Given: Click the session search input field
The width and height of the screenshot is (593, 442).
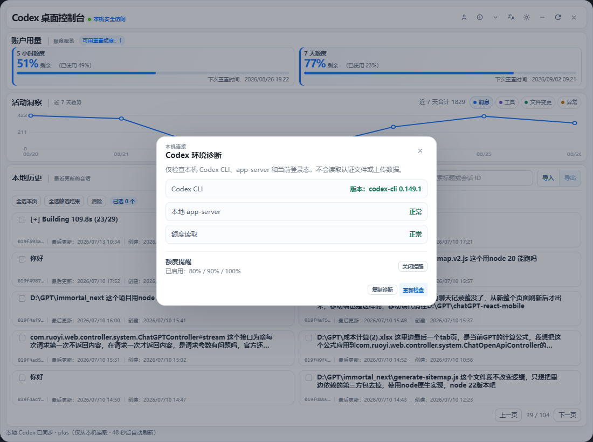Looking at the screenshot, I should coord(484,178).
